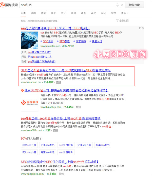Switch to the 英文 tab
The width and height of the screenshot is (152, 176).
coord(93,13)
